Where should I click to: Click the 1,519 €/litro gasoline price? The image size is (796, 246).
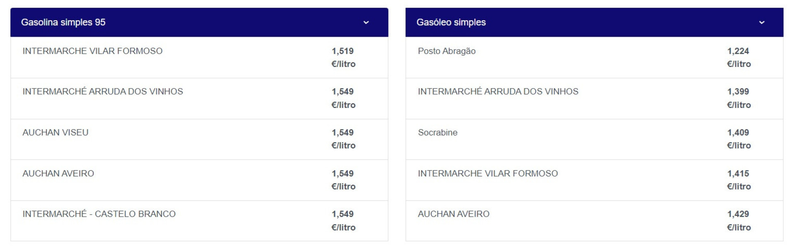(x=343, y=57)
